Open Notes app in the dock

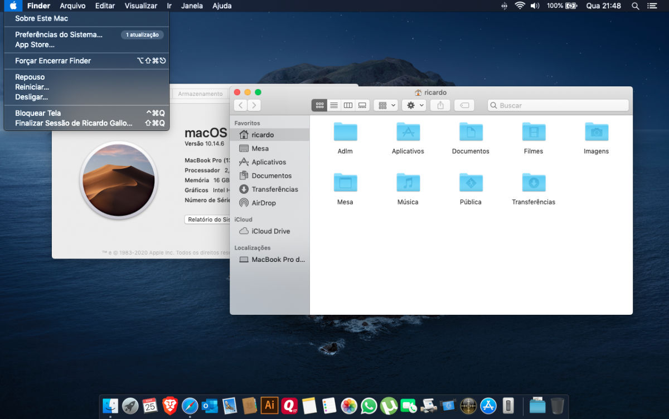[309, 406]
